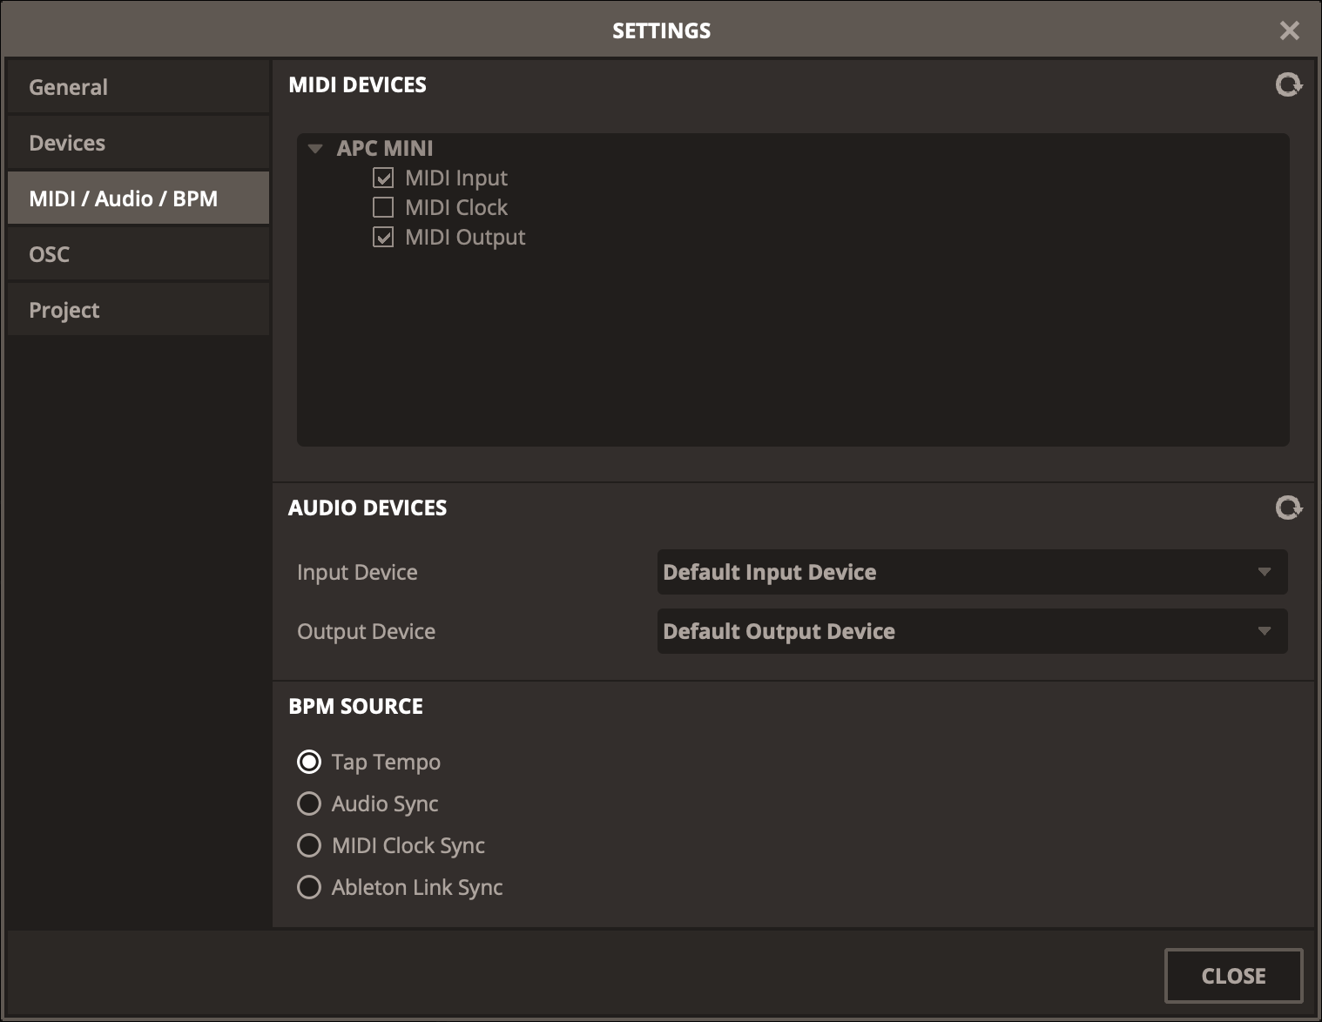Go to the OSC settings tab
Viewport: 1322px width, 1022px height.
tap(138, 254)
